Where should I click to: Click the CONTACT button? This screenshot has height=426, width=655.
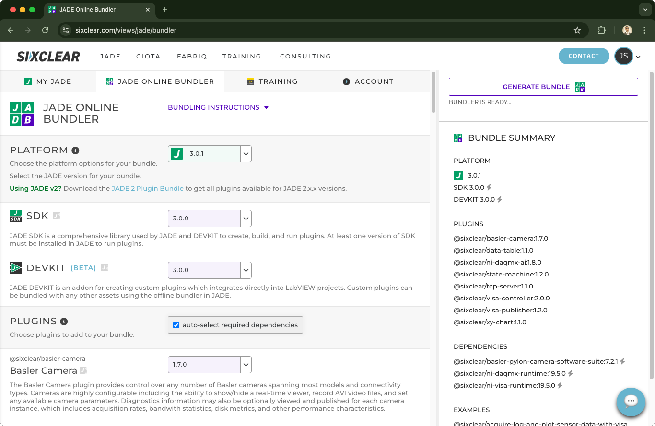pos(584,56)
